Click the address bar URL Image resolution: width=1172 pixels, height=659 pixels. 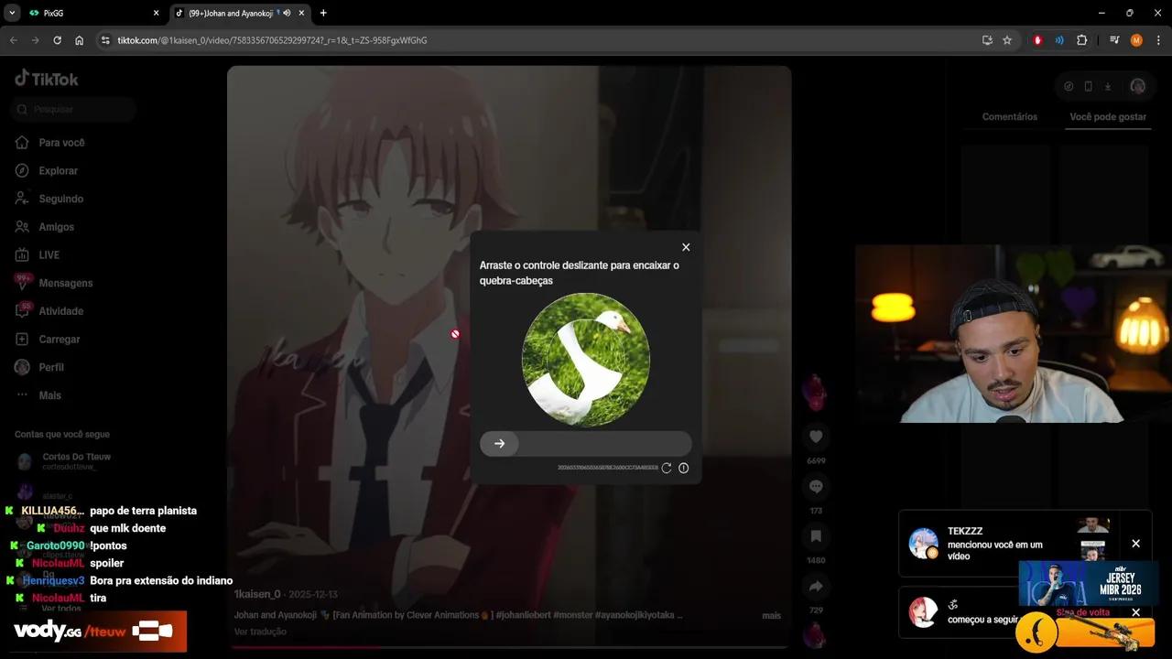(272, 40)
